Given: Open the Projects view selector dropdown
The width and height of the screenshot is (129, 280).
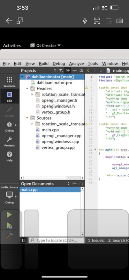Looking at the screenshot, I should (55, 70).
